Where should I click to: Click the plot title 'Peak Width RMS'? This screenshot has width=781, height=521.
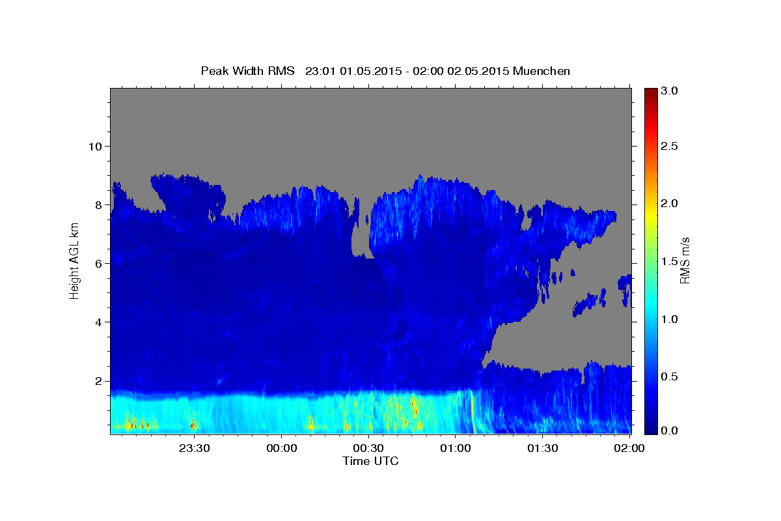point(248,71)
